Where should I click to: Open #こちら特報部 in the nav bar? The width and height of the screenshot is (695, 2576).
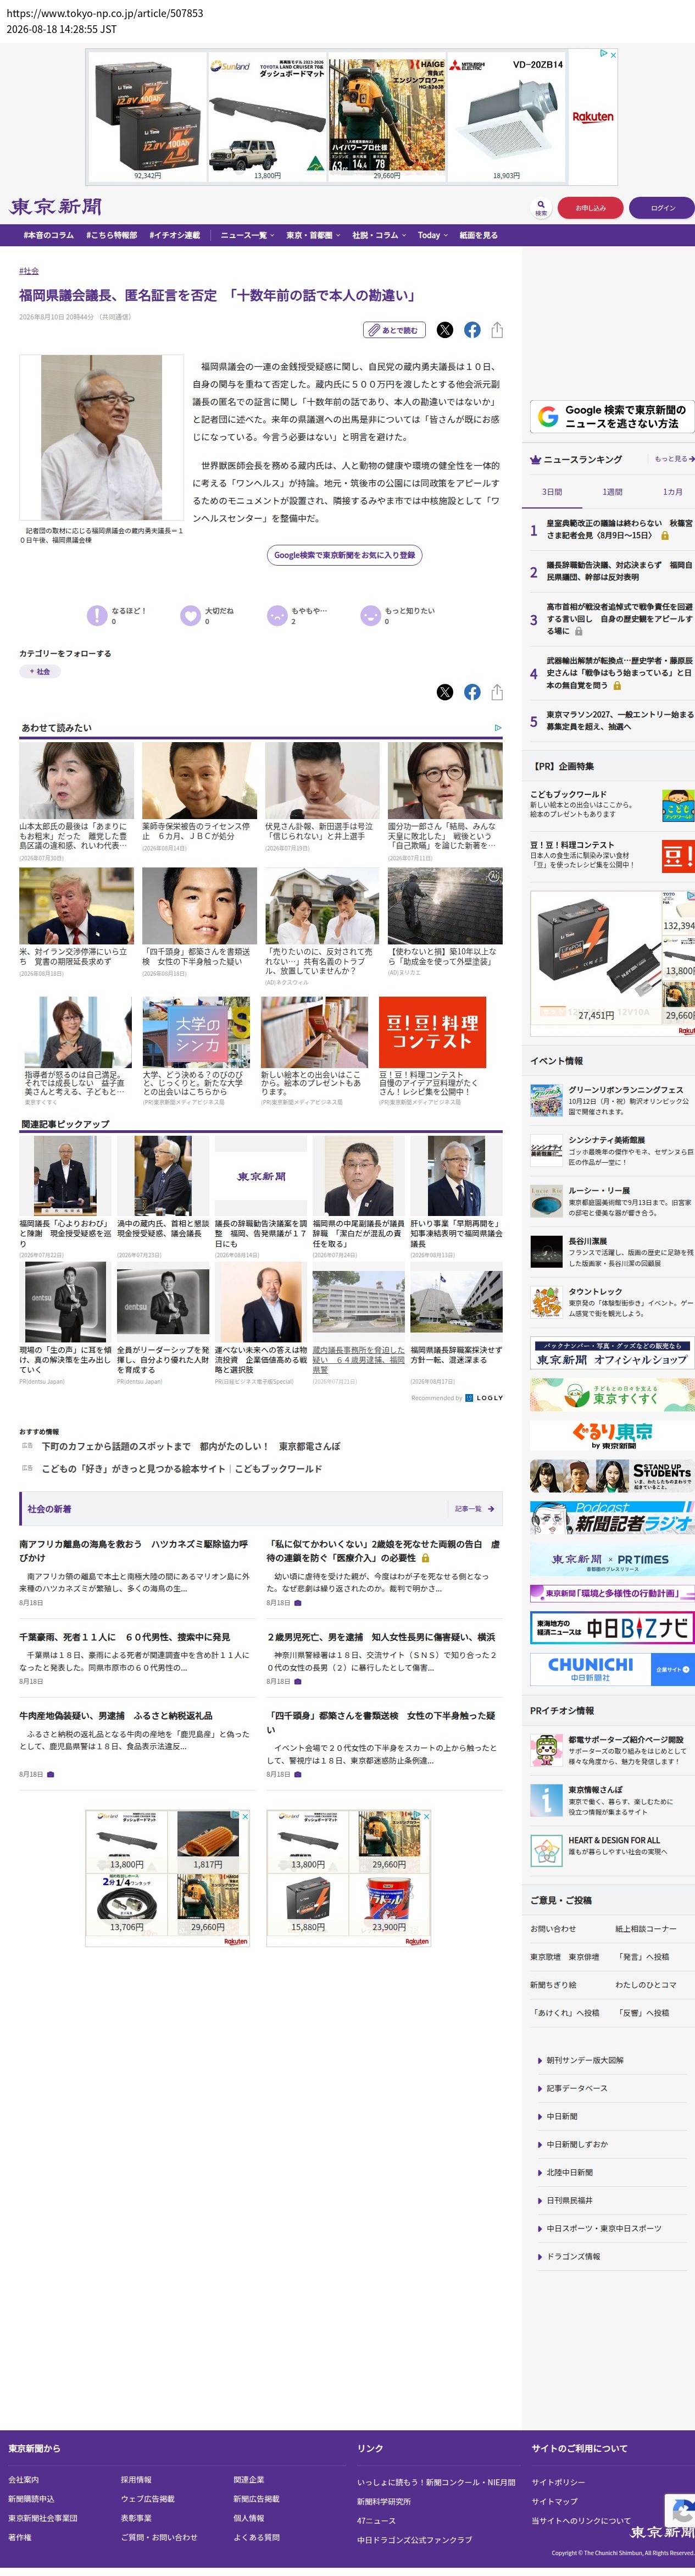click(112, 235)
